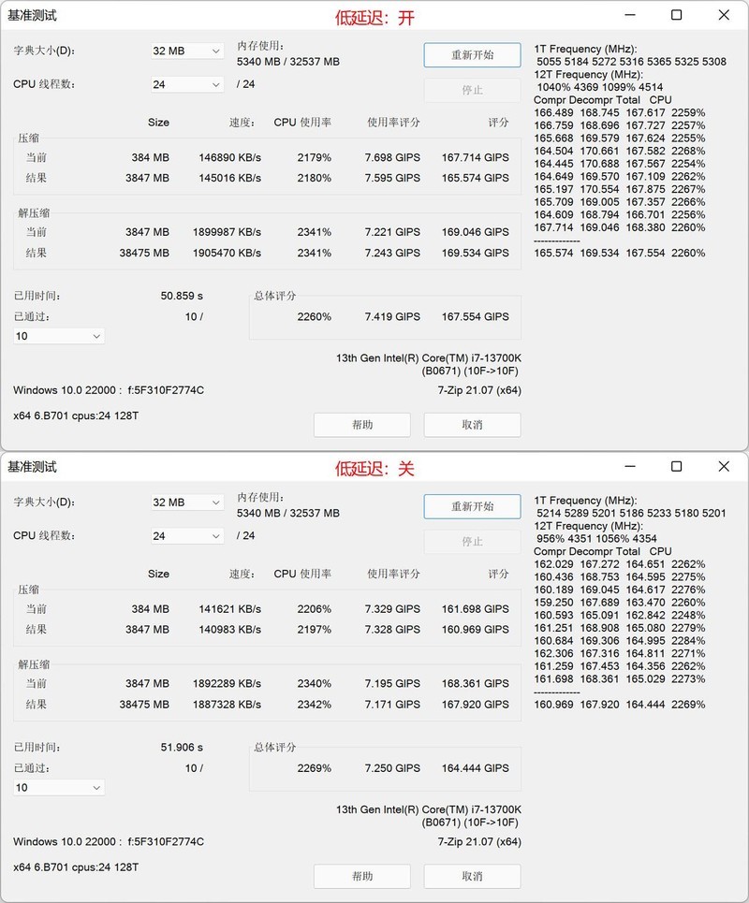Click 取消 to cancel the top benchmark
This screenshot has height=903, width=749.
pyautogui.click(x=473, y=424)
